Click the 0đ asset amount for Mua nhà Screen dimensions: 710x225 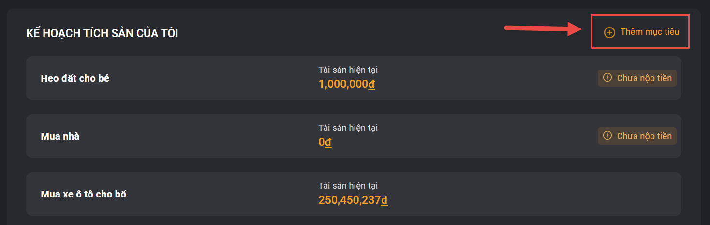click(325, 142)
